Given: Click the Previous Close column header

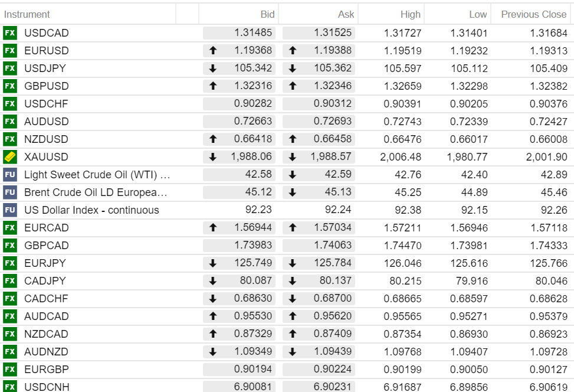Looking at the screenshot, I should click(x=533, y=14).
